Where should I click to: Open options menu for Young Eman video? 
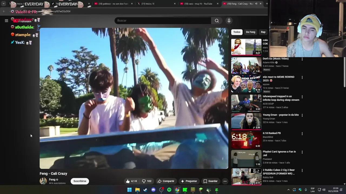coord(302,115)
